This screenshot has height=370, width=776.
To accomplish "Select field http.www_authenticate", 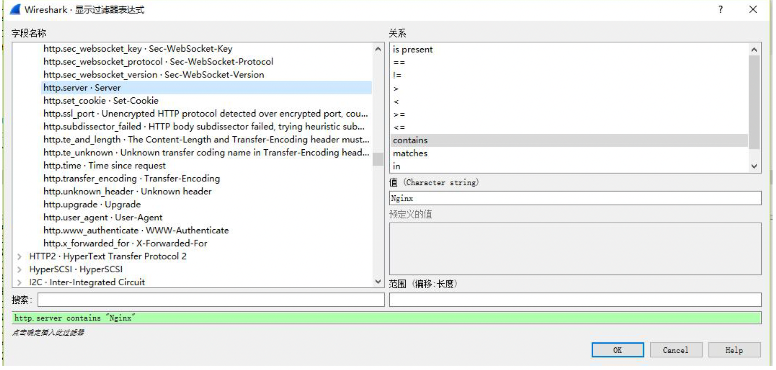I will pyautogui.click(x=206, y=231).
